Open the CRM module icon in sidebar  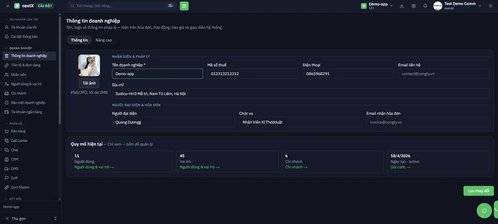pyautogui.click(x=7, y=159)
